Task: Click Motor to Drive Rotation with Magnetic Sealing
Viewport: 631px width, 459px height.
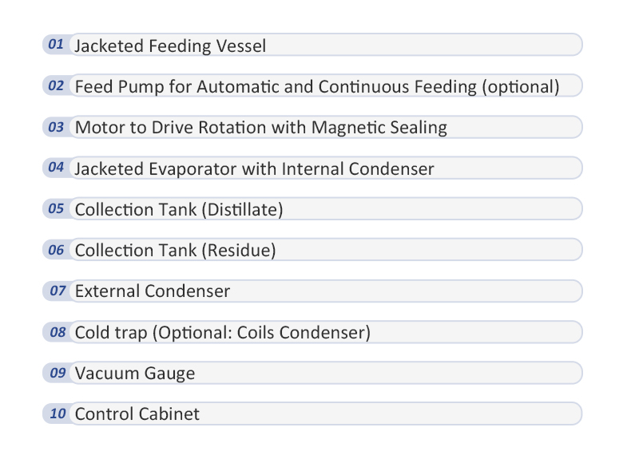Action: pyautogui.click(x=260, y=128)
